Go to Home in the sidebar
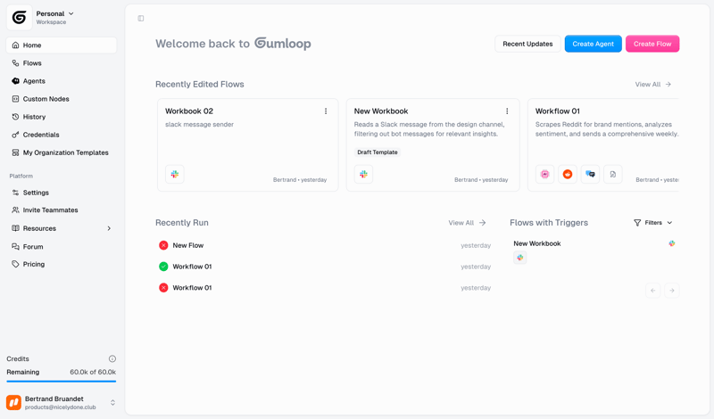714x419 pixels. click(x=62, y=45)
